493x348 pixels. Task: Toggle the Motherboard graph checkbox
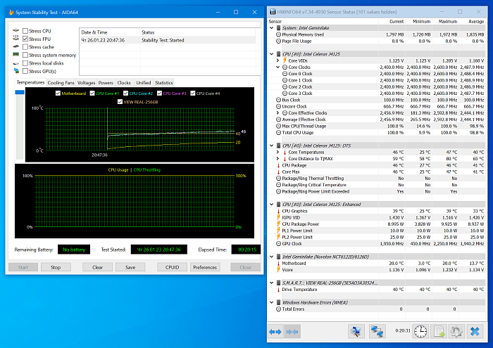[x=58, y=94]
